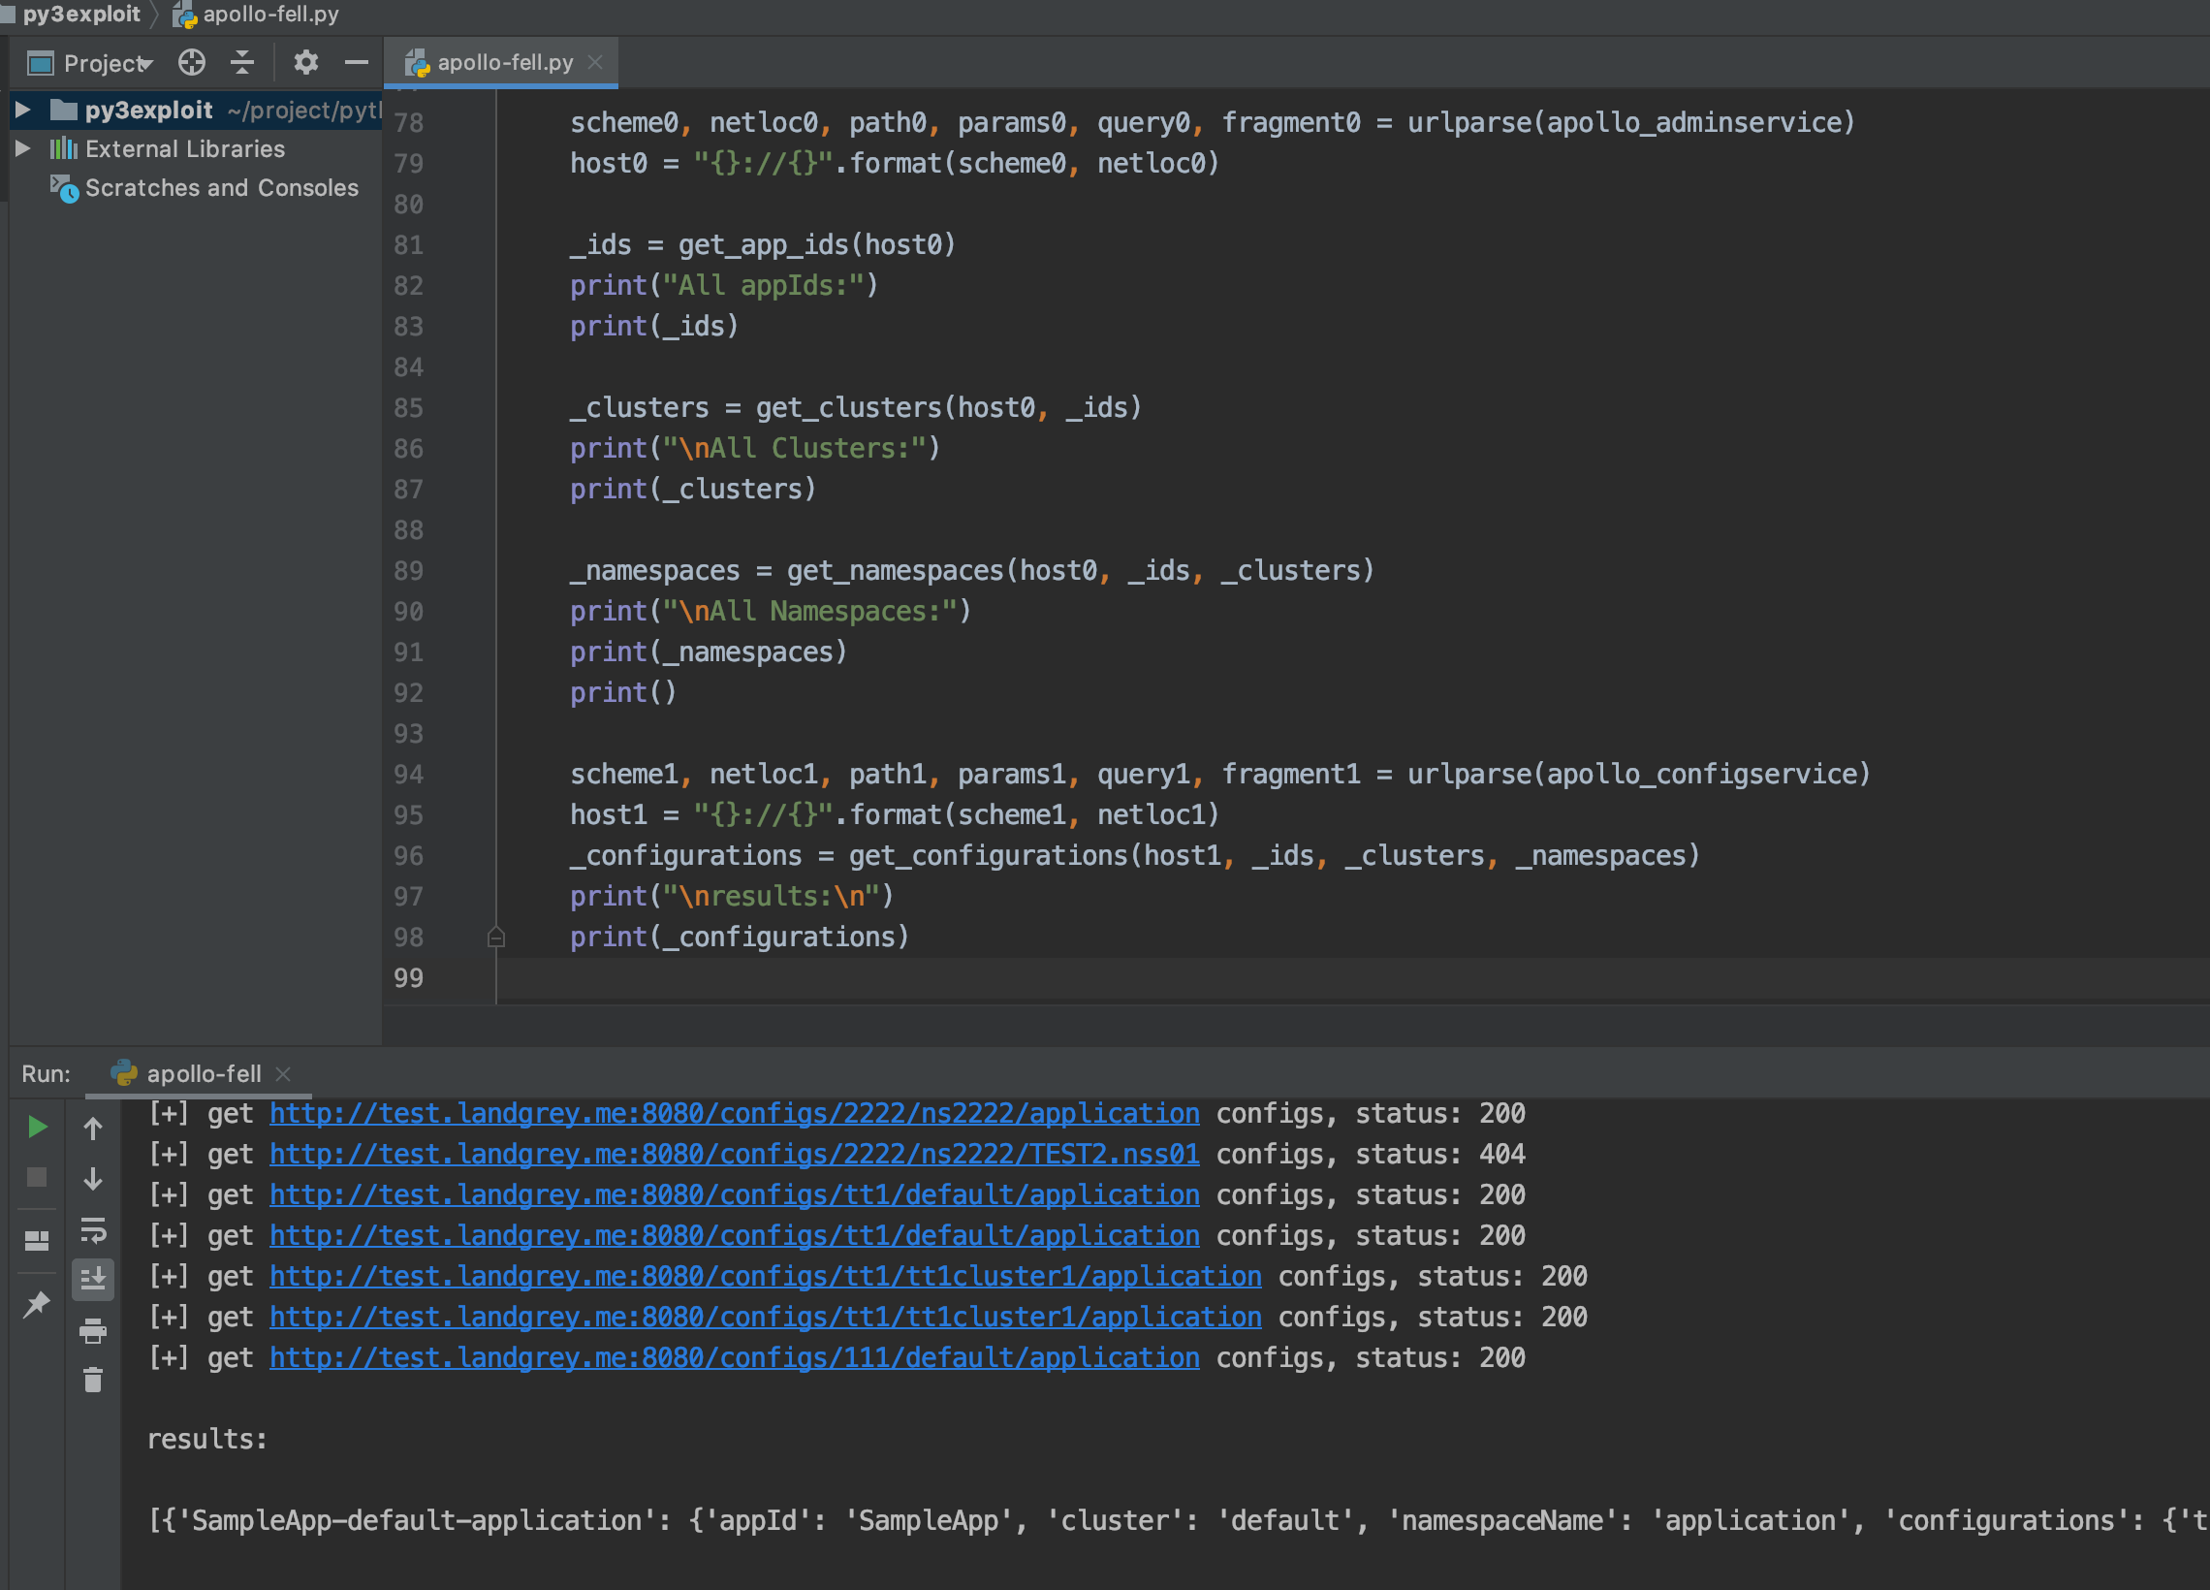Viewport: 2210px width, 1590px height.
Task: Open the ns2222/TEST2.nss01 configs link
Action: pos(734,1155)
